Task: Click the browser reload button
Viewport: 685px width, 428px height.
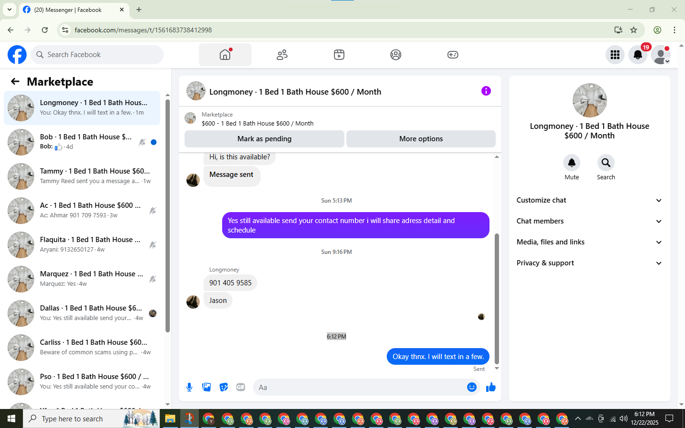Action: 45,30
